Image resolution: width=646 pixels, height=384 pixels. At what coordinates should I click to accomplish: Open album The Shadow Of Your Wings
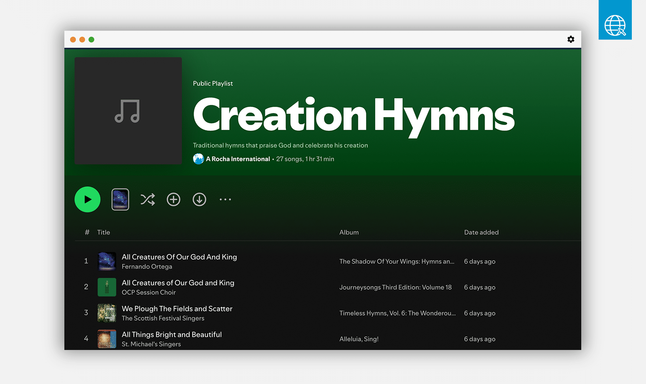click(397, 262)
